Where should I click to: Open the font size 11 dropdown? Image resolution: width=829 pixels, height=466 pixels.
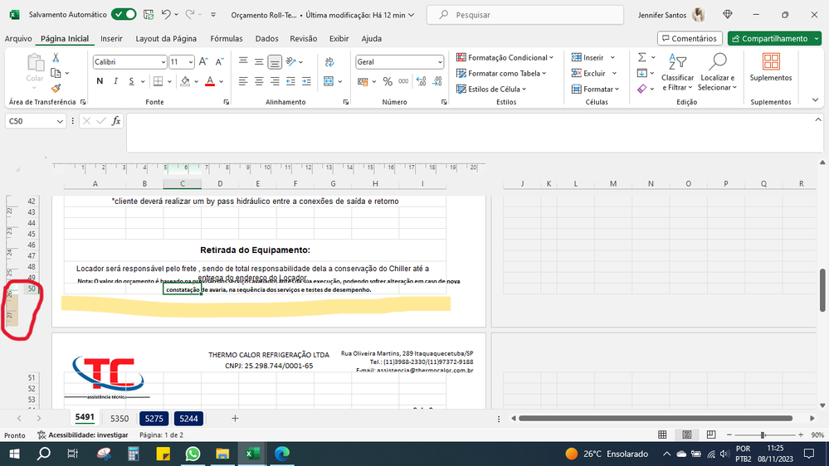tap(191, 62)
